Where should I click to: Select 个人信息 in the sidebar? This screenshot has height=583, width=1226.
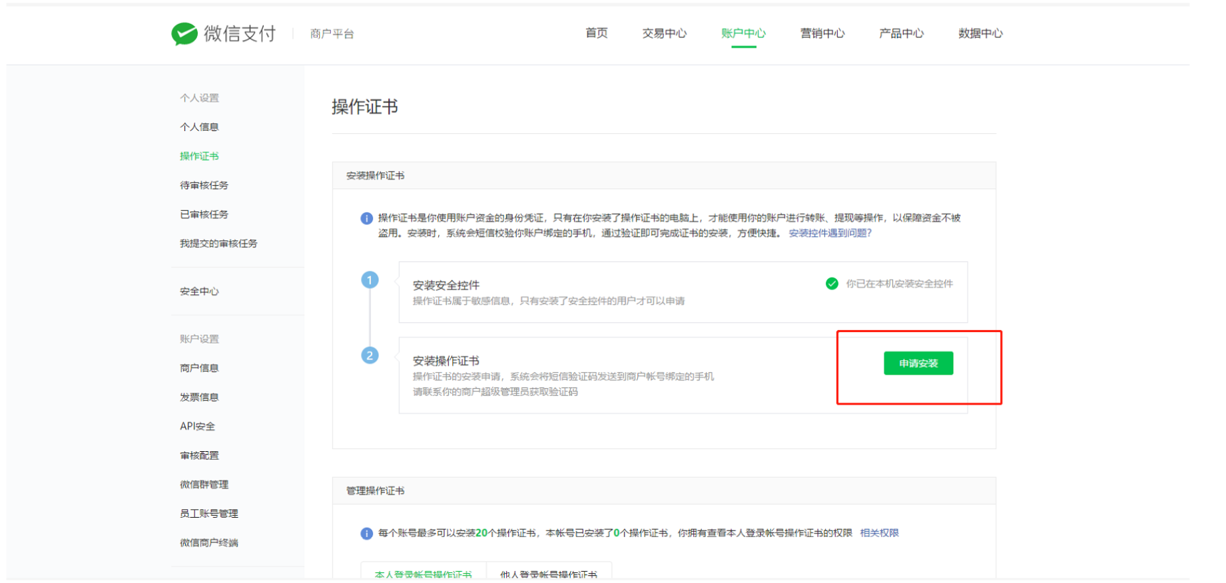(199, 127)
